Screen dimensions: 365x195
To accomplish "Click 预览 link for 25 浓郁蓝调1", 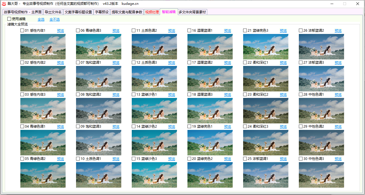I will click(x=283, y=159).
